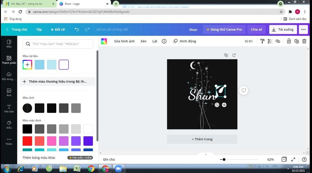The image size is (312, 173).
Task: Click the zoom slider handle
Action: click(224, 159)
